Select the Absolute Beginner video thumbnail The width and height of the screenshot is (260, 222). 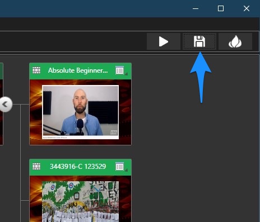click(80, 112)
